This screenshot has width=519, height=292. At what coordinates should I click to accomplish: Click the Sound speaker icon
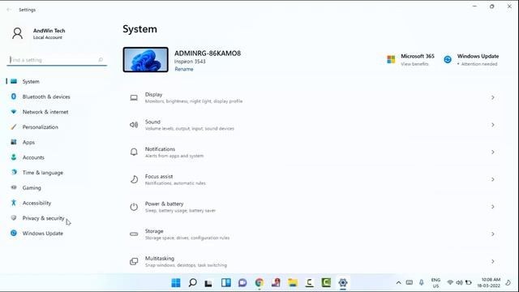pos(134,125)
